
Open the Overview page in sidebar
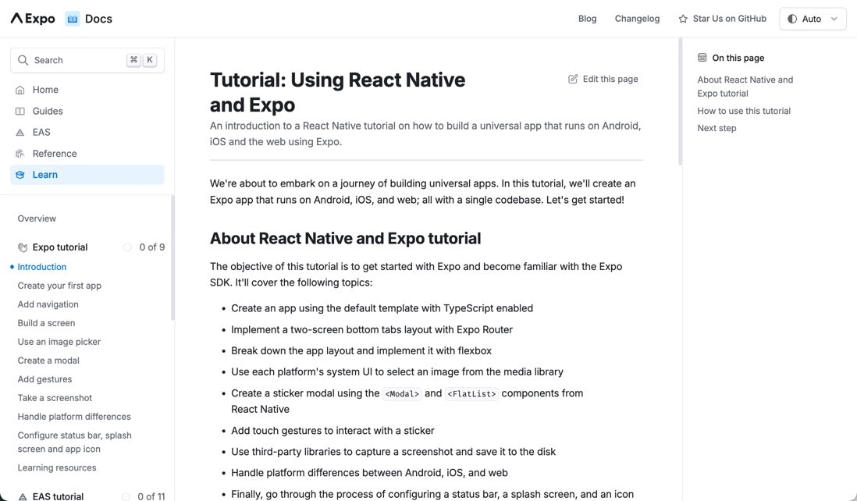[x=37, y=219]
